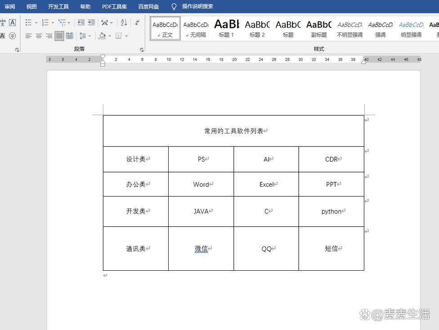
Task: Apply the 明显强调 style
Action: point(411,28)
